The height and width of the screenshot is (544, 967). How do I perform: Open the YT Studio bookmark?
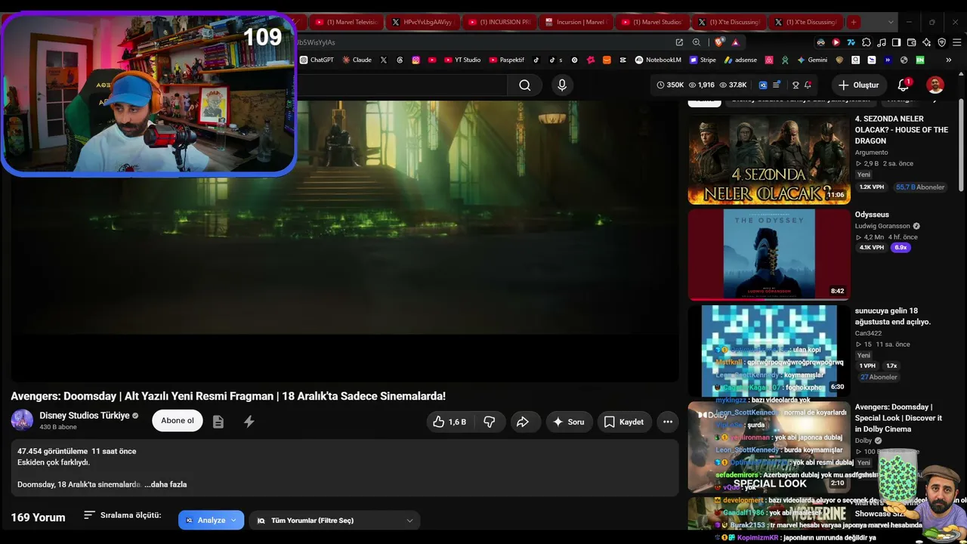click(462, 60)
